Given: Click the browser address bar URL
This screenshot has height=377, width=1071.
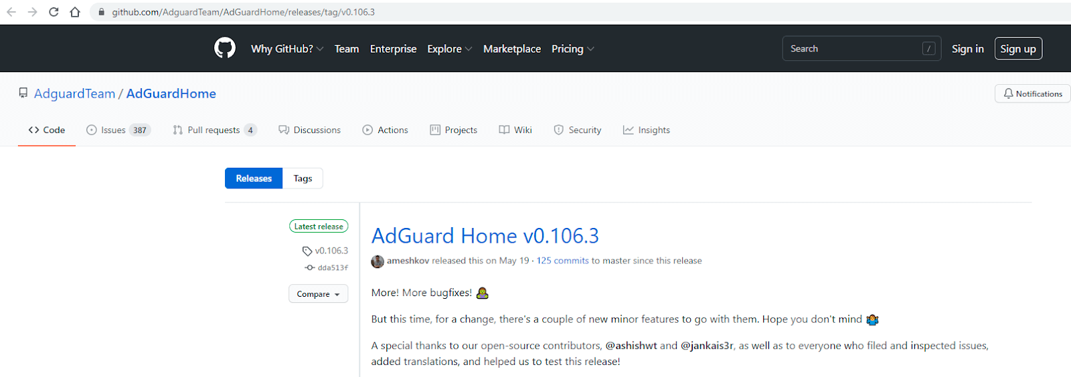Looking at the screenshot, I should click(243, 12).
